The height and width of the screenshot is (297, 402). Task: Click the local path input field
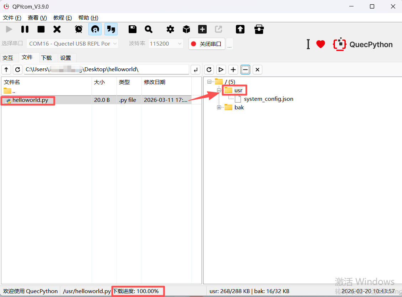(106, 69)
